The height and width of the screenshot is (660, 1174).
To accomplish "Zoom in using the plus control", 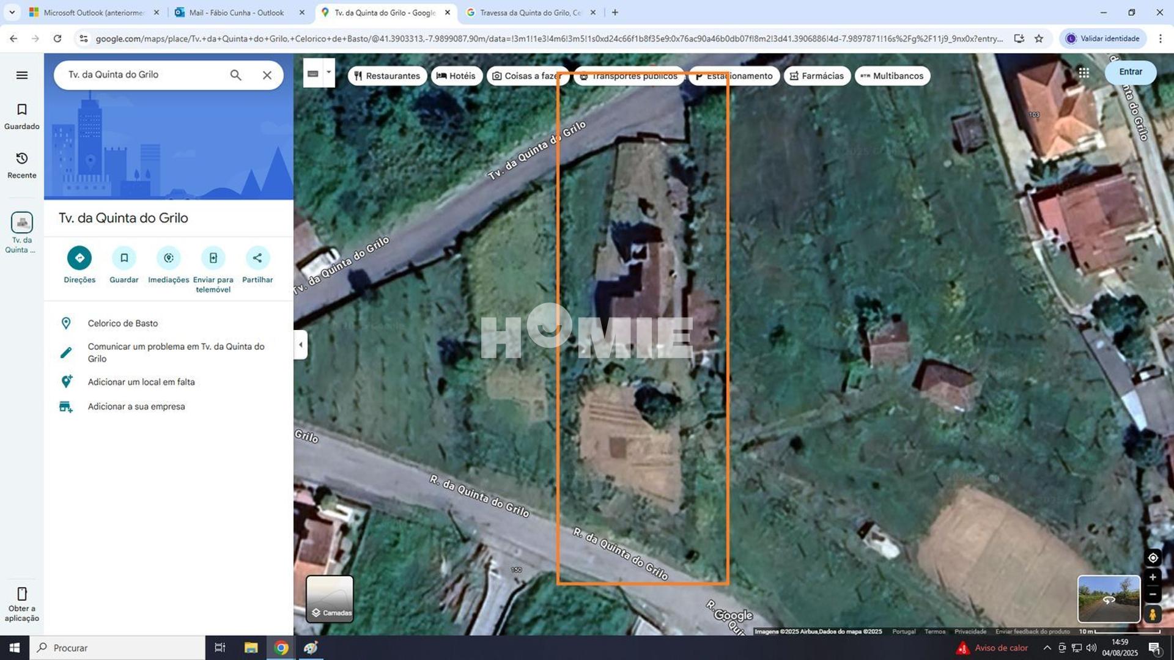I will [1153, 577].
